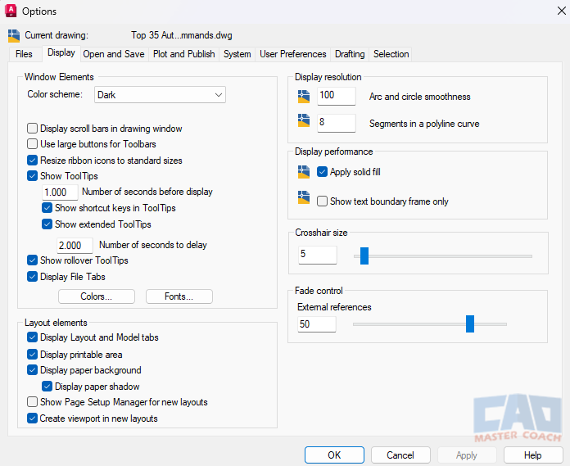
Task: Uncheck Resize ribbon icons to standard sizes
Action: click(x=33, y=161)
